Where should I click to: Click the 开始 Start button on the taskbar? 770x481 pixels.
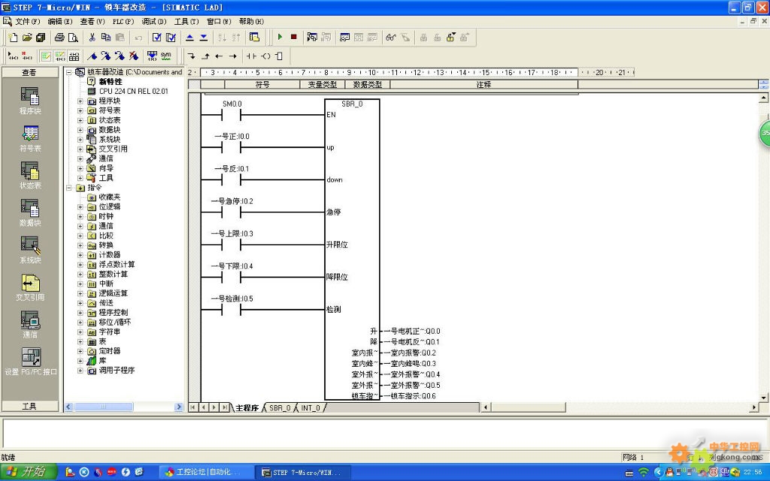coord(29,472)
